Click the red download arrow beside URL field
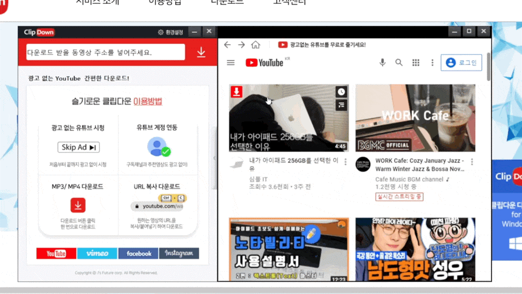The height and width of the screenshot is (294, 522). point(201,52)
